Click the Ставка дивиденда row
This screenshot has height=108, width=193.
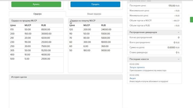coord(154,52)
